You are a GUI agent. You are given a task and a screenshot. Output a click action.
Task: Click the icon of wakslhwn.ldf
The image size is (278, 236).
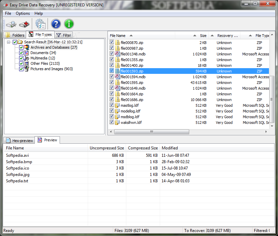tap(117, 123)
